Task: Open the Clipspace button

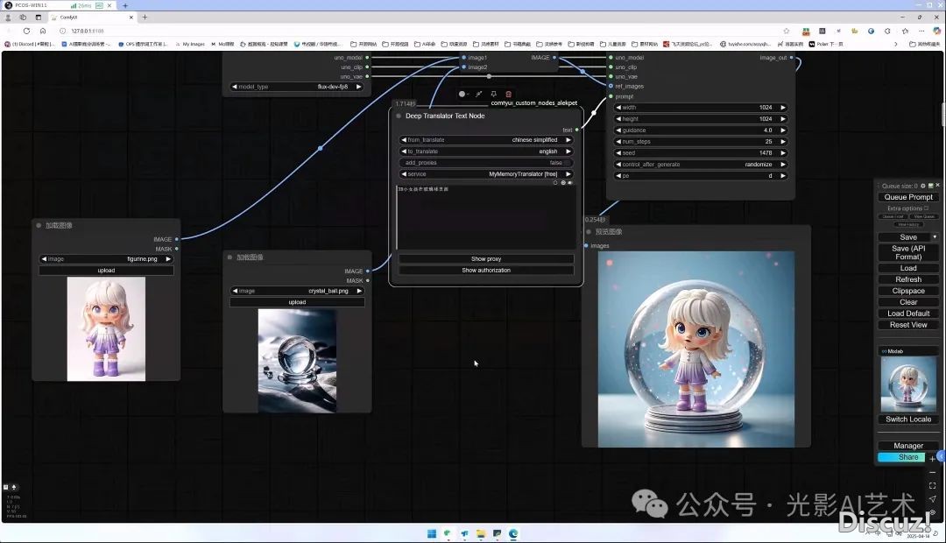Action: (908, 291)
